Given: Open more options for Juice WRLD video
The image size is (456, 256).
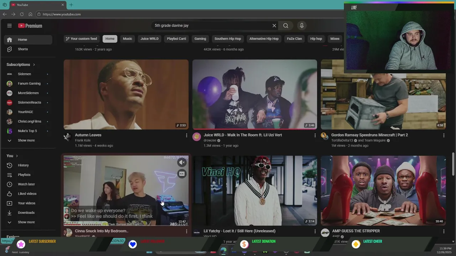Looking at the screenshot, I should 315,135.
